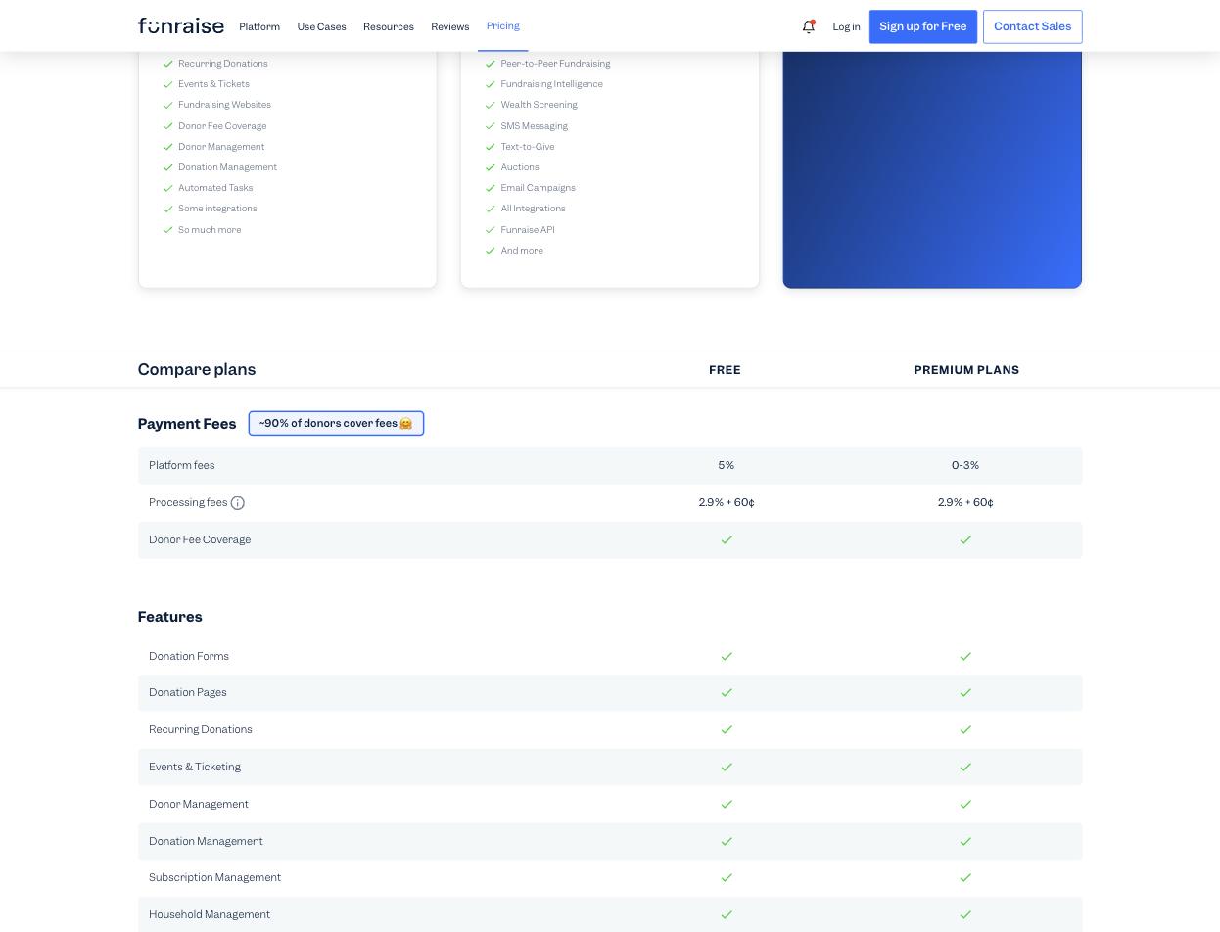Click checkmark beside Auctions
This screenshot has width=1220, height=932.
click(491, 167)
